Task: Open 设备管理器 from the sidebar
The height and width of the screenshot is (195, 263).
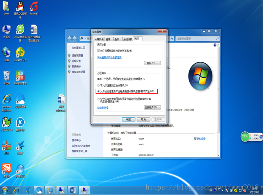Action: click(x=77, y=55)
